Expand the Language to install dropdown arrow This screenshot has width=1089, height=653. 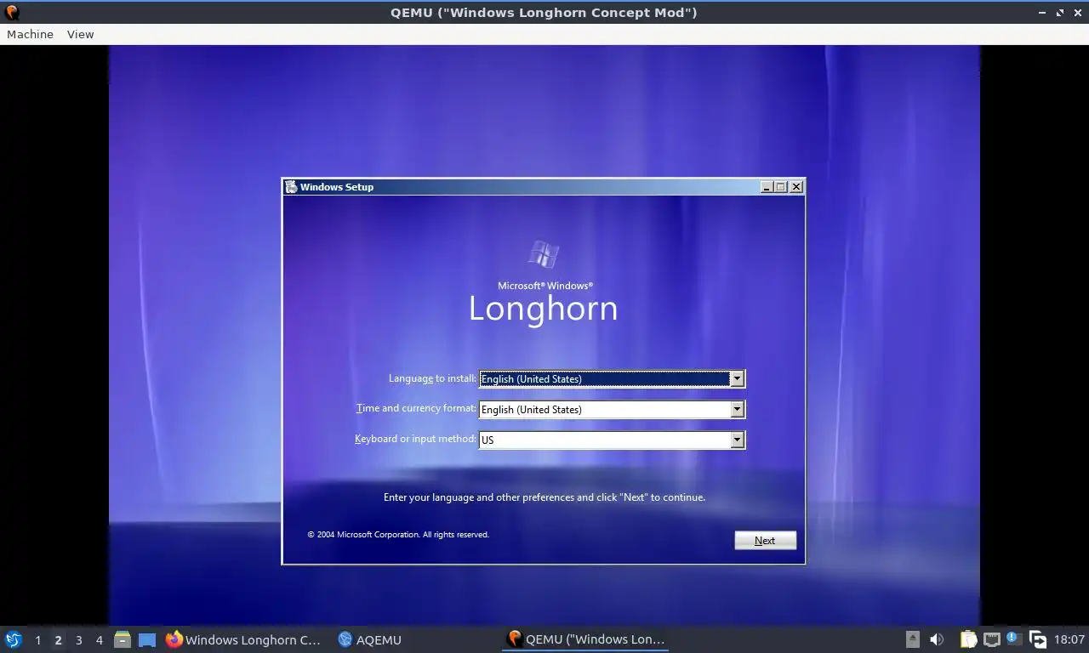pyautogui.click(x=737, y=378)
